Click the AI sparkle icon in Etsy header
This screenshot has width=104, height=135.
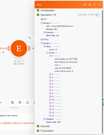pyautogui.click(x=85, y=5)
